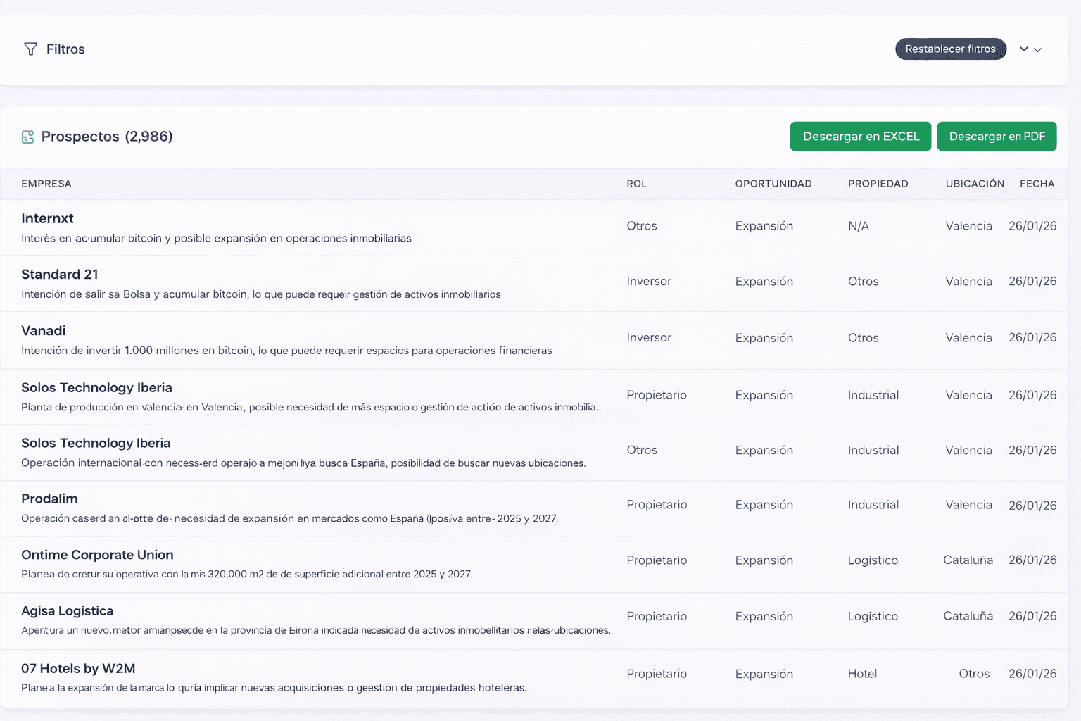Screen dimensions: 1081x721
Task: Select the Agisa Logistica prospect
Action: 67,611
